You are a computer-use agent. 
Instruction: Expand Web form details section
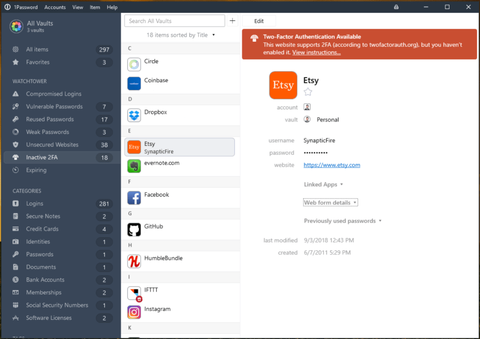331,202
